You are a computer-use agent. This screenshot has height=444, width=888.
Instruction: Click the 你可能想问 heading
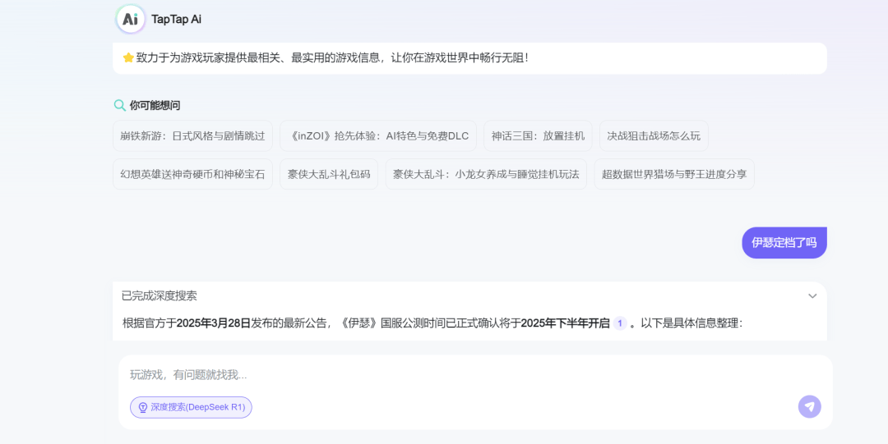click(x=155, y=105)
